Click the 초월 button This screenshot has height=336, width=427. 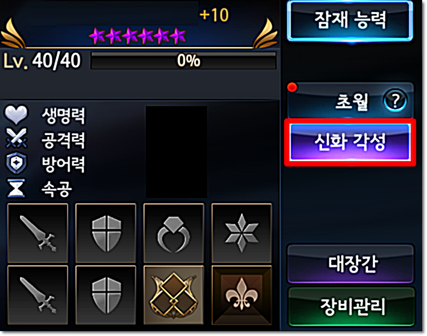[x=351, y=101]
